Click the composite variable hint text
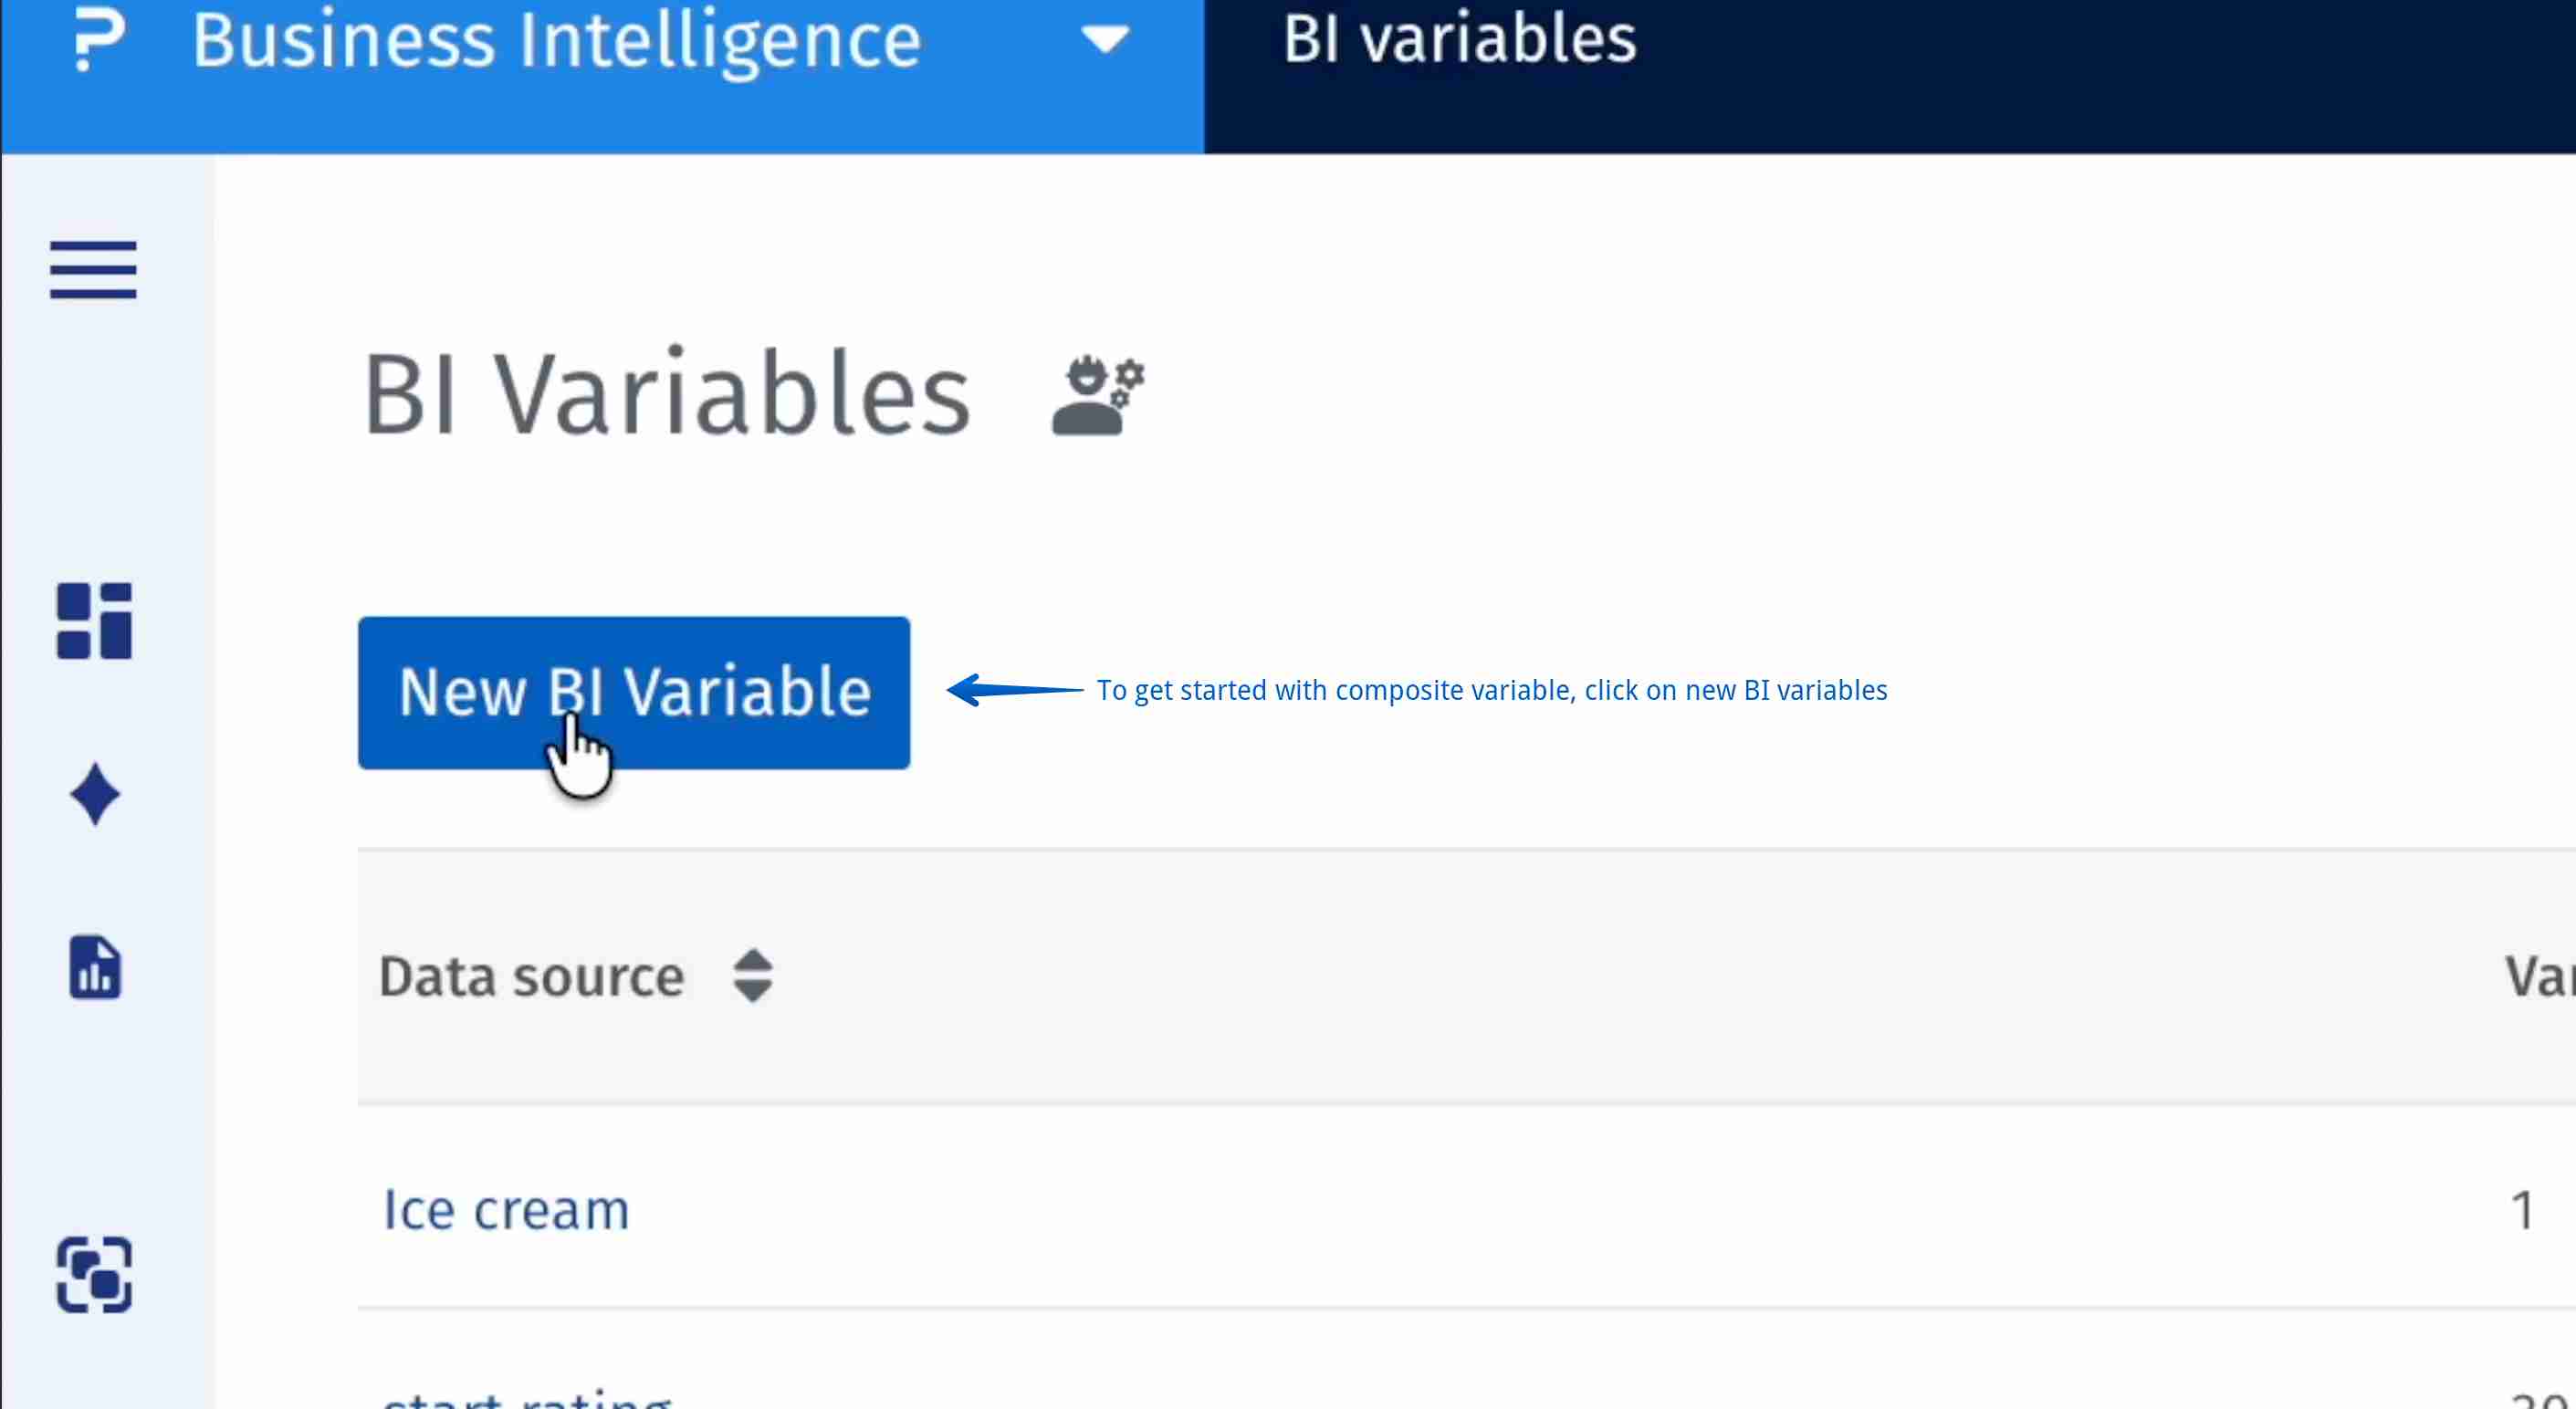2576x1409 pixels. pyautogui.click(x=1491, y=690)
